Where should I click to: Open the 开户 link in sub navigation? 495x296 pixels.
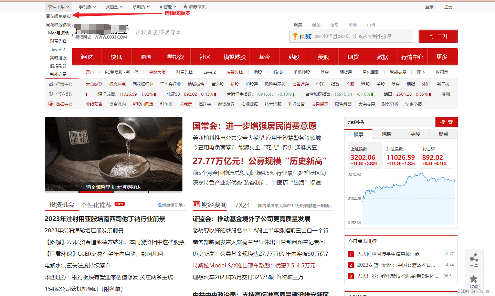pos(90,72)
